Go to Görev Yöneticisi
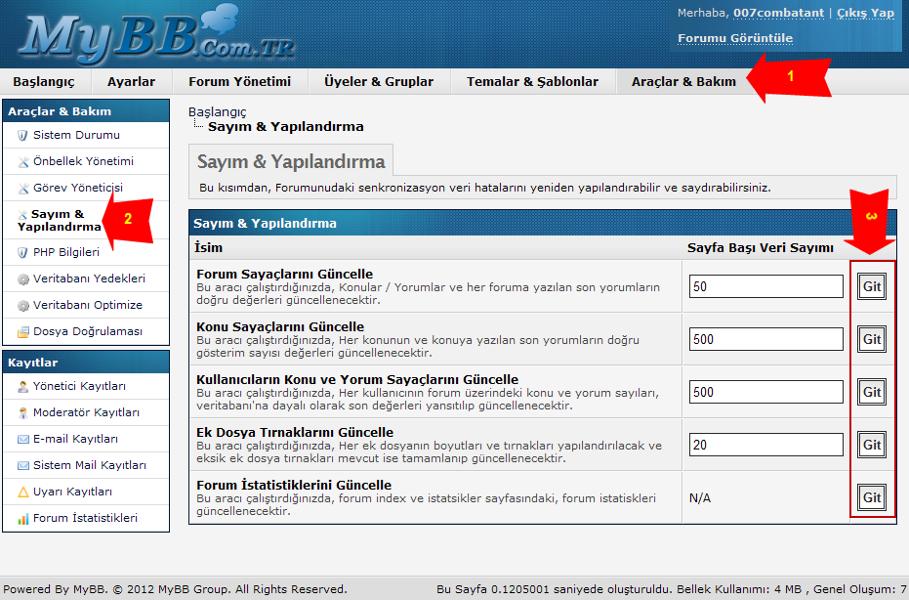The image size is (909, 600). (78, 188)
